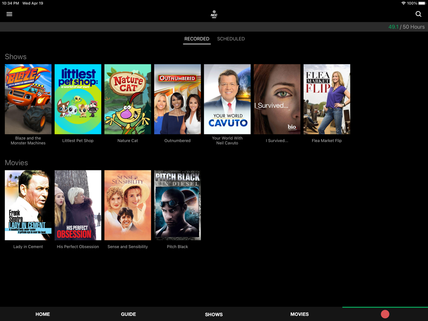Open the hamburger menu
The image size is (428, 321).
pos(9,14)
